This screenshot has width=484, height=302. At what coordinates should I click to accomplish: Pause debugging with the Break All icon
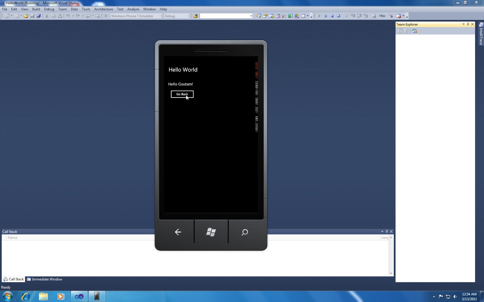click(x=326, y=16)
